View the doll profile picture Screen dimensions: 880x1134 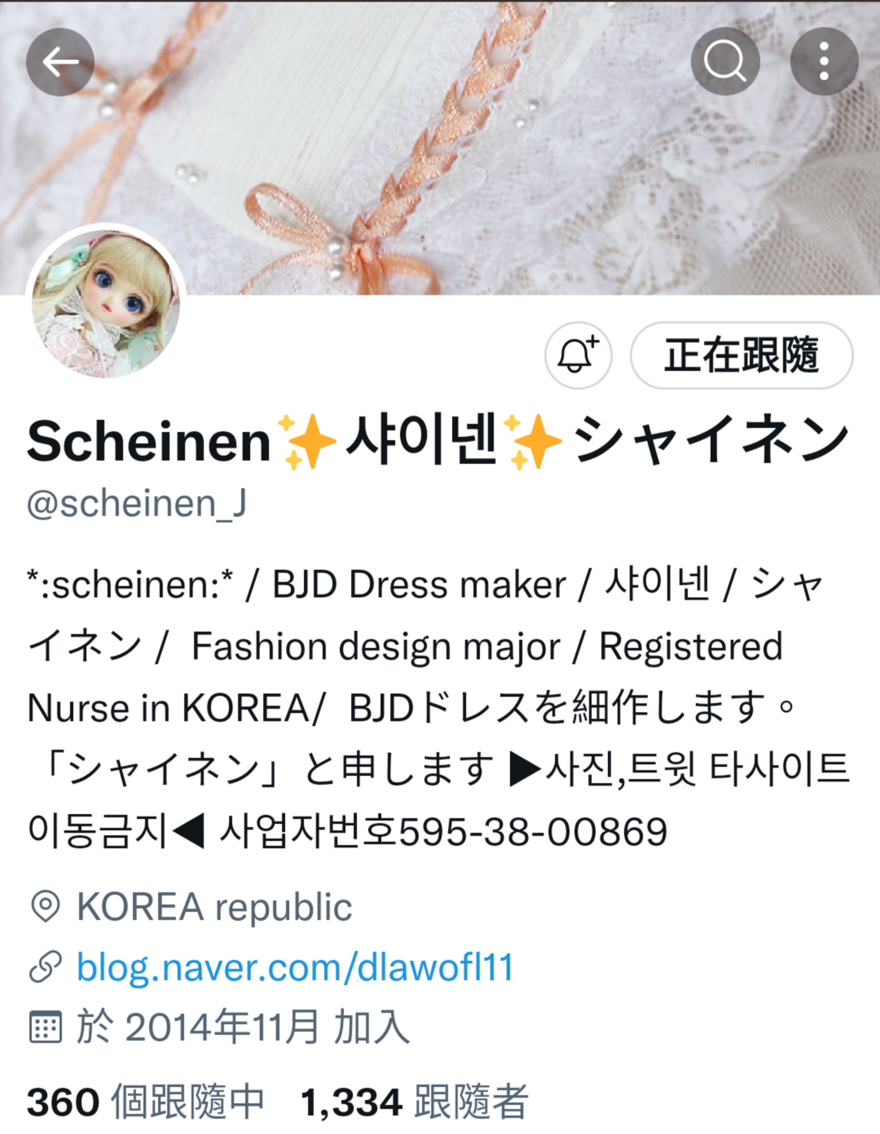coord(106,304)
